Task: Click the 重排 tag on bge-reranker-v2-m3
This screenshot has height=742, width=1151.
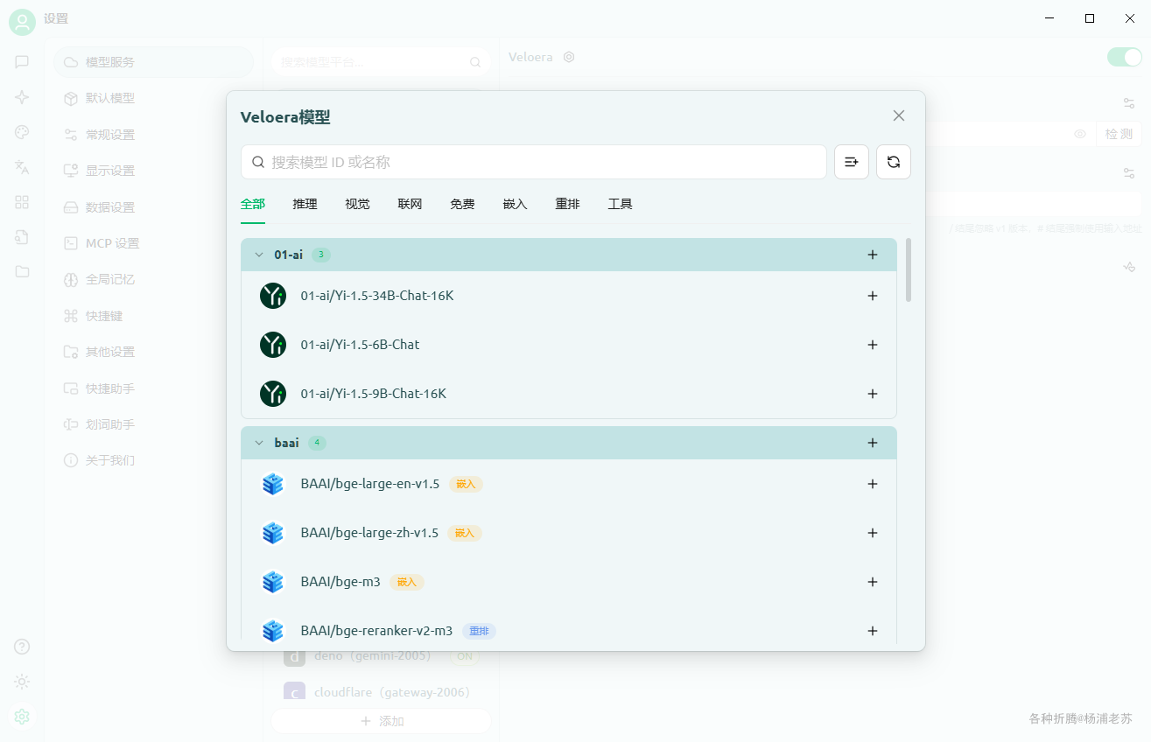Action: (x=479, y=631)
